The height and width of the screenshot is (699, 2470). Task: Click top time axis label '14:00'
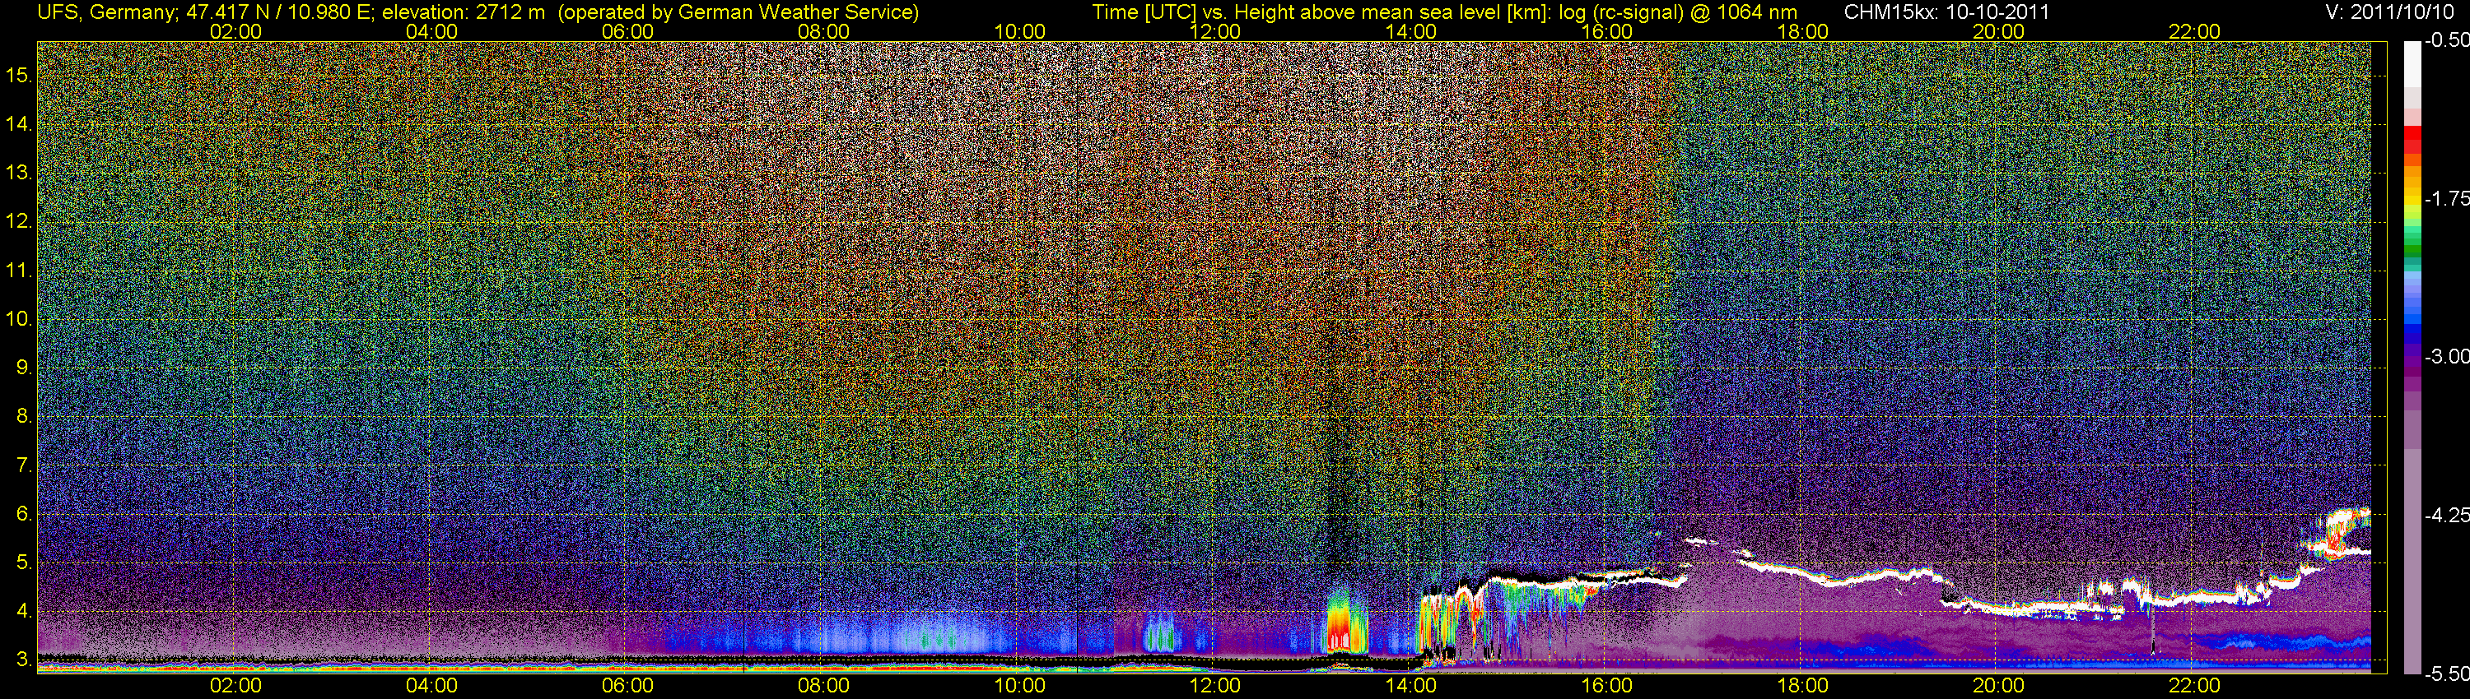(1410, 31)
